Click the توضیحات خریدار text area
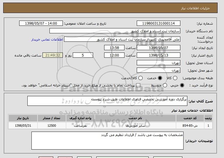Image resolution: width=224 pixels, height=158 pixels. 107,141
